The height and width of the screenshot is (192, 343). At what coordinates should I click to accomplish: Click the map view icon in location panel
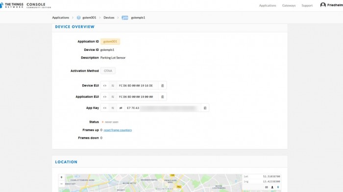267,187
